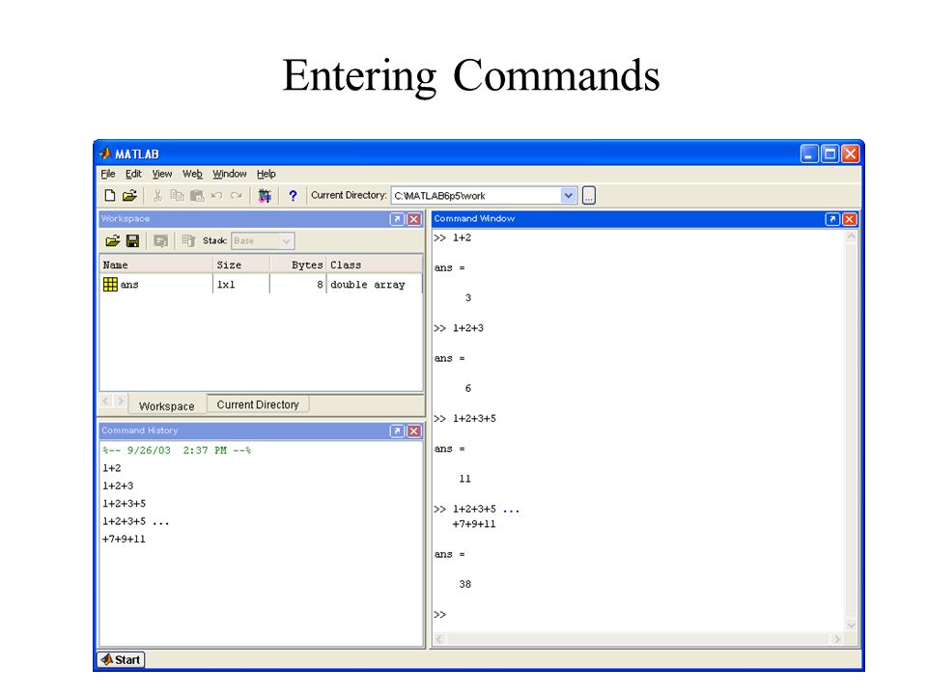
Task: Open a file via main toolbar folder icon
Action: tap(129, 196)
